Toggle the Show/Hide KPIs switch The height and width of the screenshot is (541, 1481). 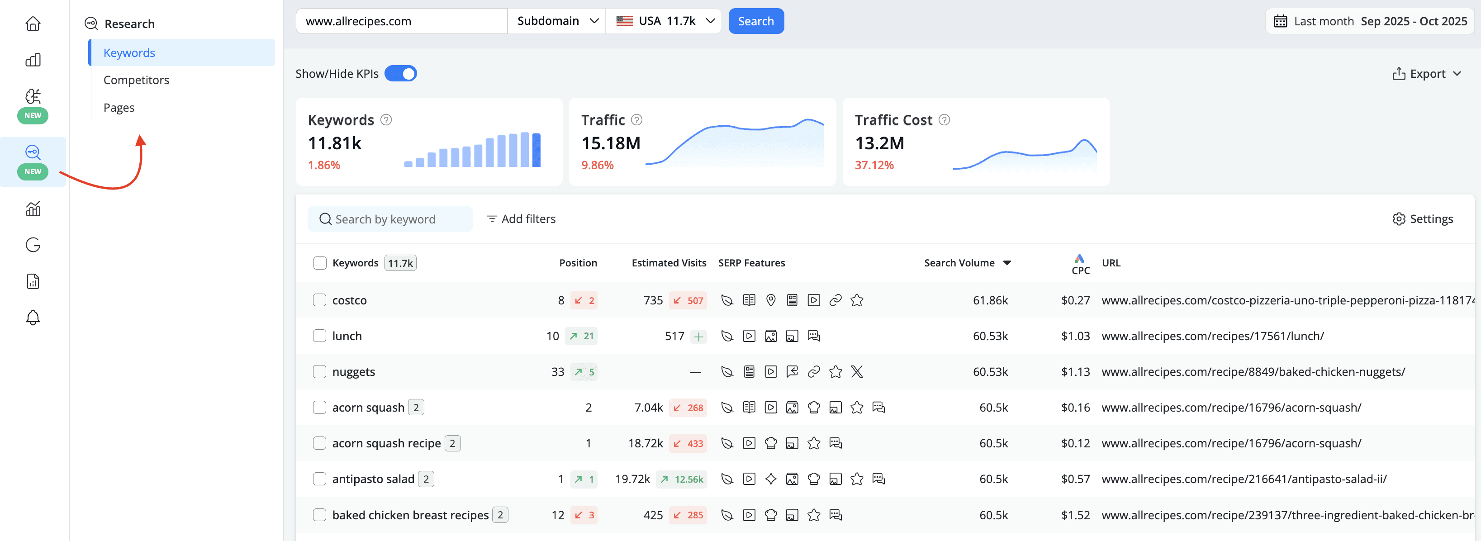pos(401,74)
